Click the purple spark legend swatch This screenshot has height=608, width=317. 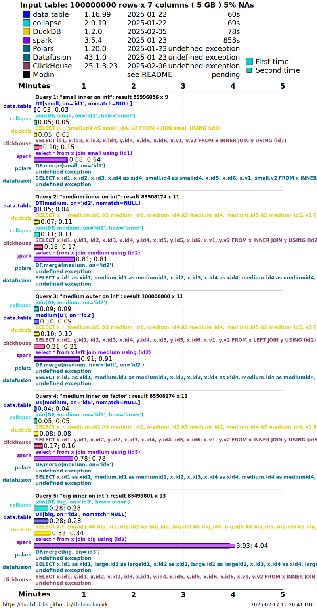point(27,40)
